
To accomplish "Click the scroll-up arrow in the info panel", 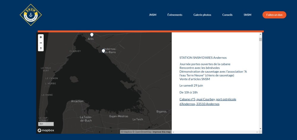I will pyautogui.click(x=260, y=35).
